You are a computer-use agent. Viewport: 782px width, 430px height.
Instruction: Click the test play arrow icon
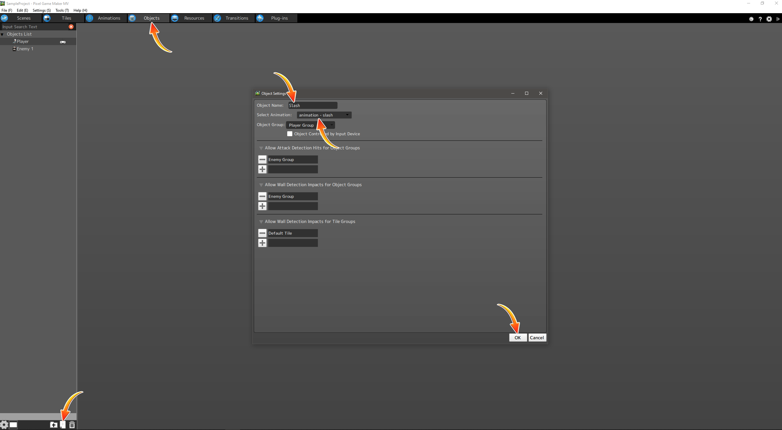pos(778,19)
